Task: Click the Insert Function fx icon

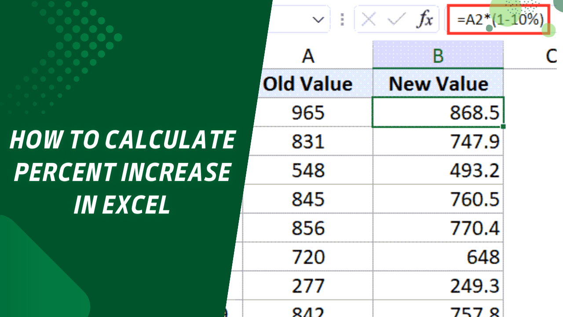Action: [423, 19]
